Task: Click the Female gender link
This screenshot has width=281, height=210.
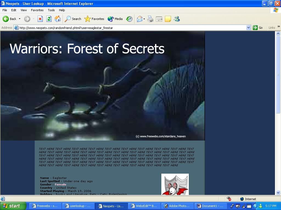Action: point(61,185)
